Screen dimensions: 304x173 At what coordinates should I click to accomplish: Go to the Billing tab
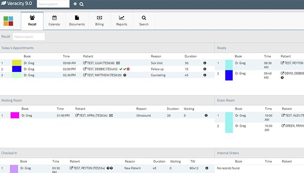99,21
